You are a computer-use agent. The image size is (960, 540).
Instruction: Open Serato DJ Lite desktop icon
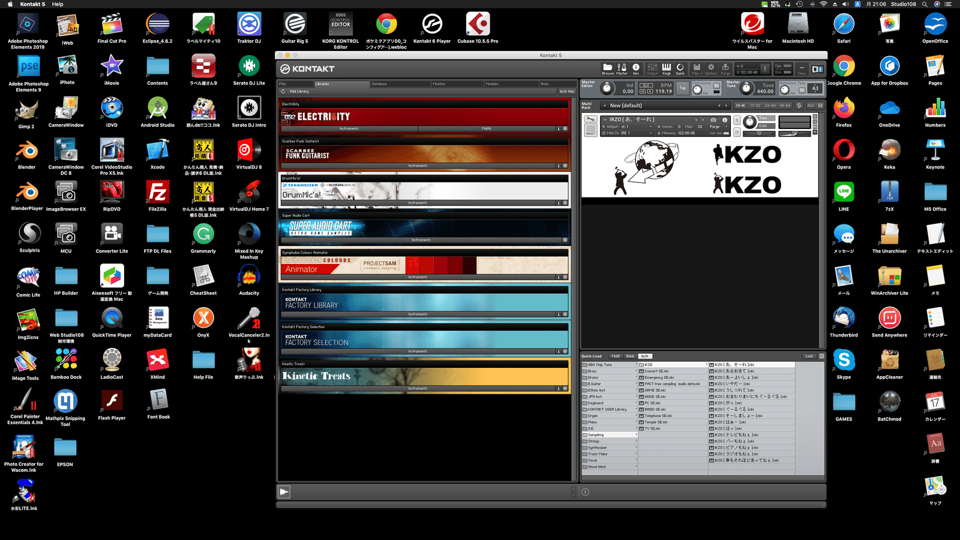tap(249, 66)
